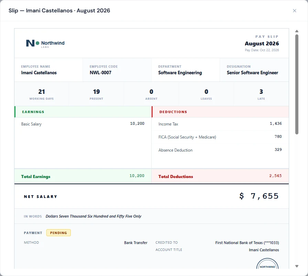The height and width of the screenshot is (276, 308).
Task: Click the DEDUCTIONS section header
Action: pyautogui.click(x=220, y=112)
